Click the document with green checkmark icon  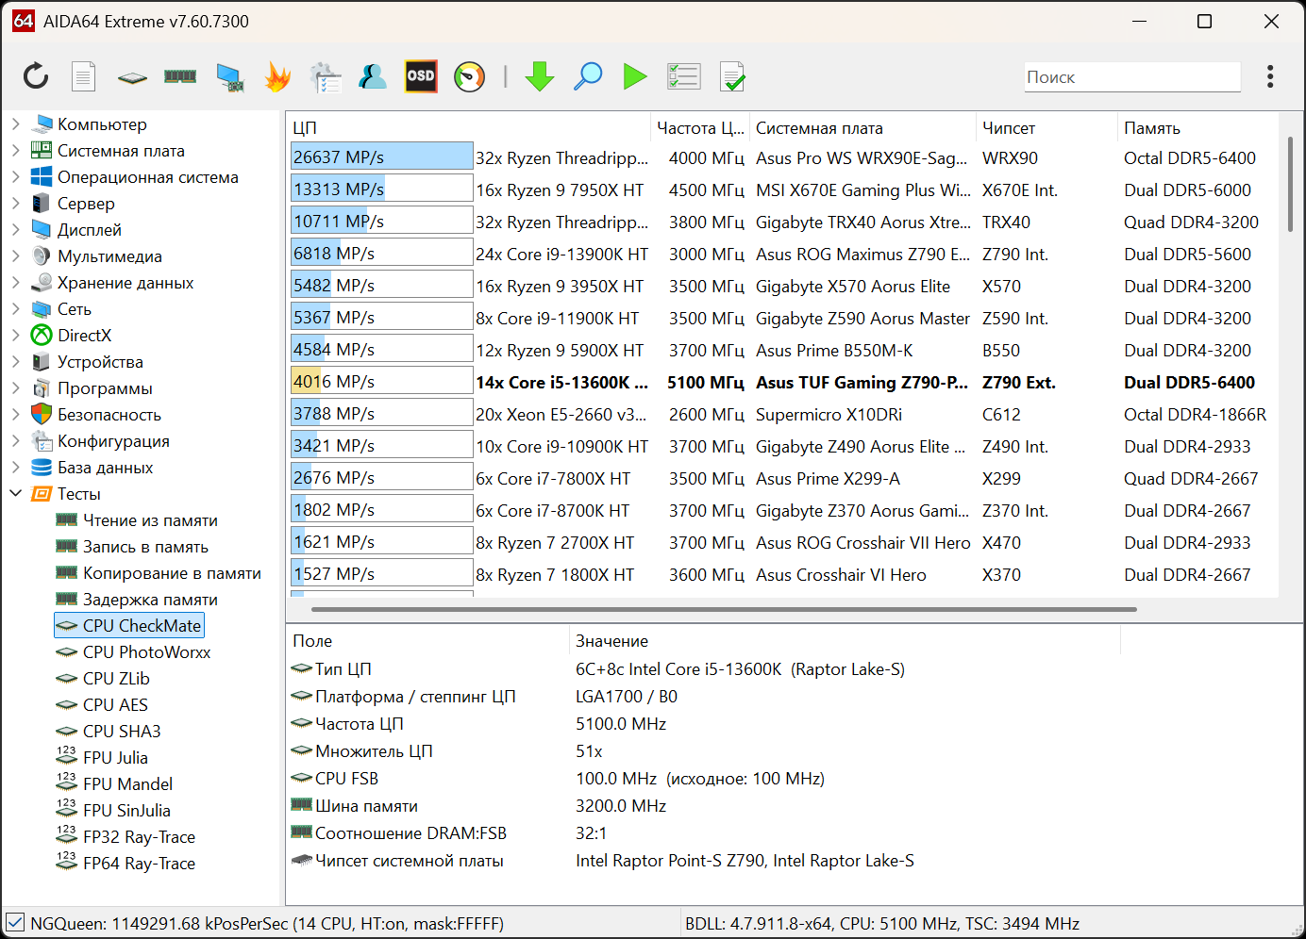[732, 76]
